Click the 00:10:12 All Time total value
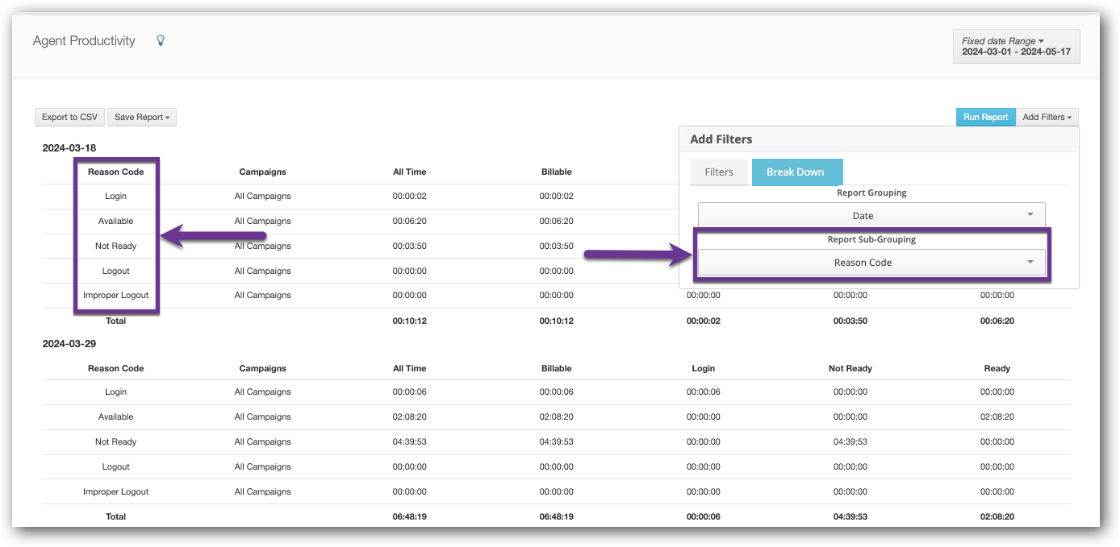The width and height of the screenshot is (1120, 547). [409, 321]
